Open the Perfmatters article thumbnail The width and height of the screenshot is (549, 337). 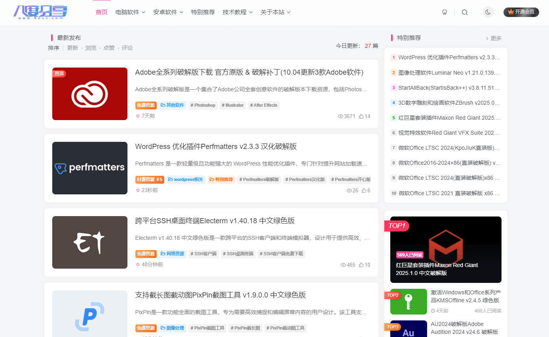coord(89,168)
